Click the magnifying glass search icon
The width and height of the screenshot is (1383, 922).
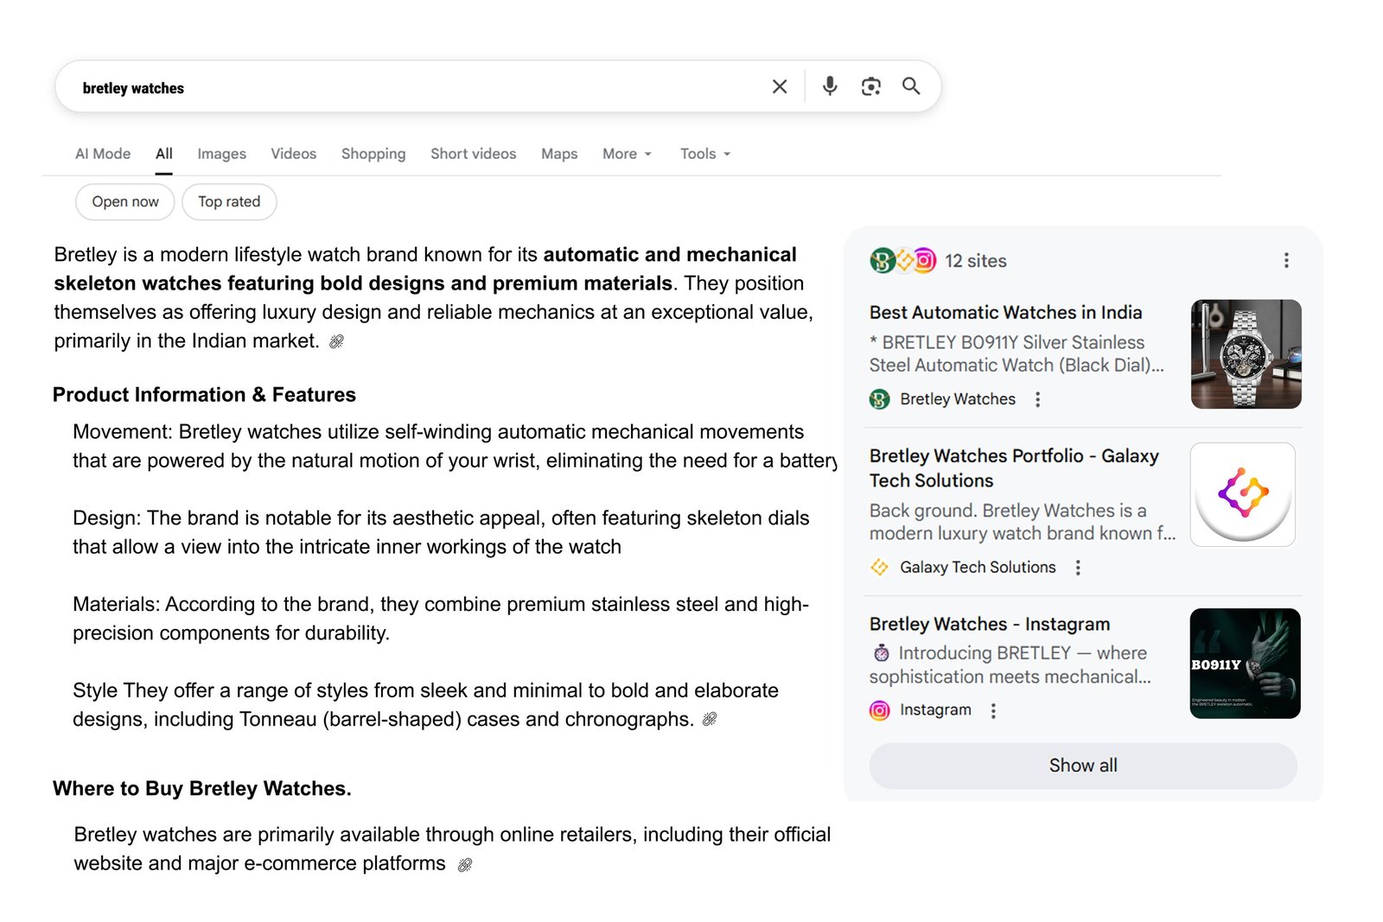(x=911, y=86)
